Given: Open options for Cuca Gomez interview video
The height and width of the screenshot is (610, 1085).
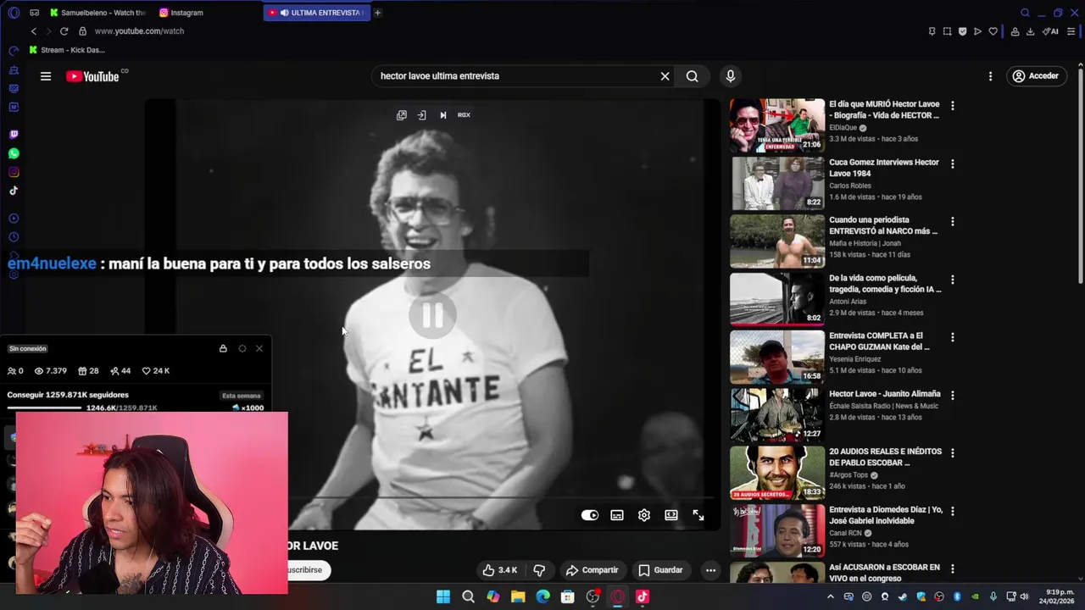Looking at the screenshot, I should [x=953, y=164].
